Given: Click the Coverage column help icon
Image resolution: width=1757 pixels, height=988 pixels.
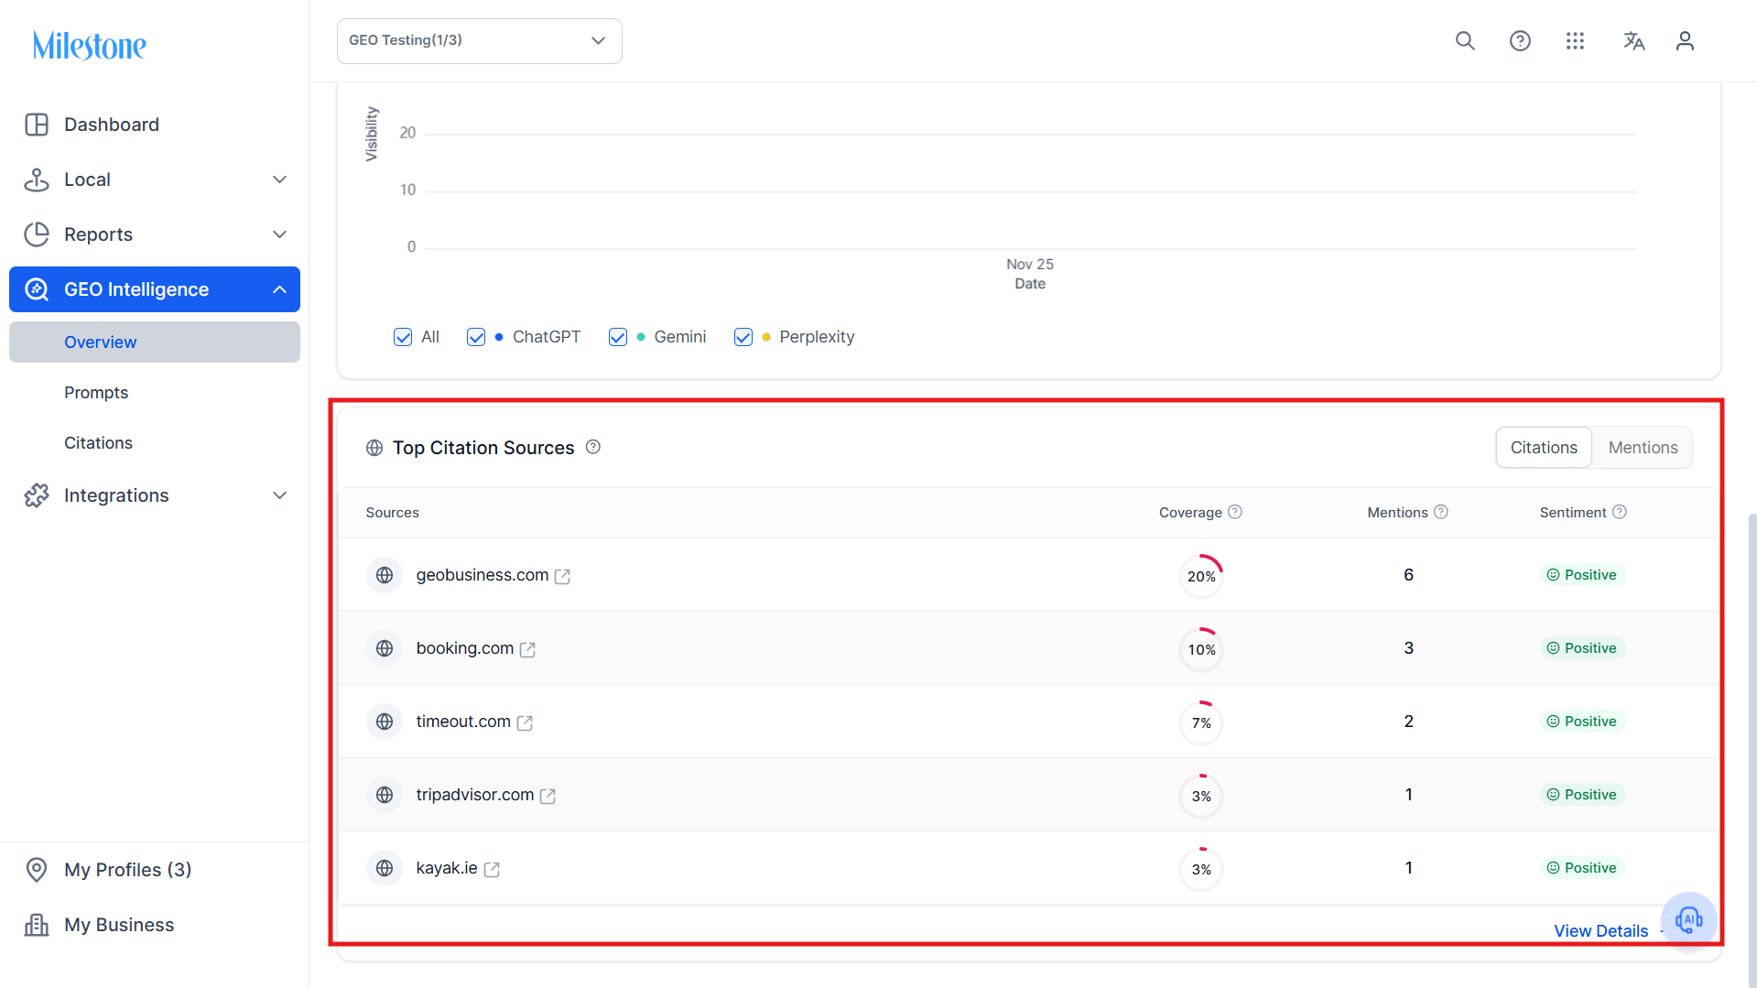Looking at the screenshot, I should coord(1235,512).
